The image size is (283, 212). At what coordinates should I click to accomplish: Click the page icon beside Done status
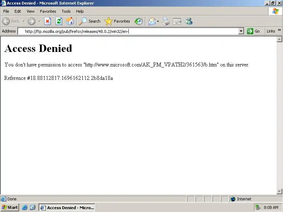click(3, 199)
